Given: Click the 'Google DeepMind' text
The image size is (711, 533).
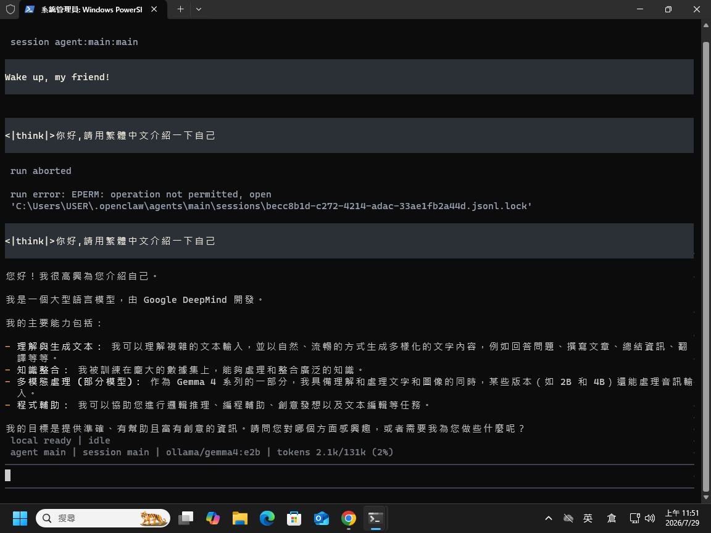Looking at the screenshot, I should tap(185, 300).
